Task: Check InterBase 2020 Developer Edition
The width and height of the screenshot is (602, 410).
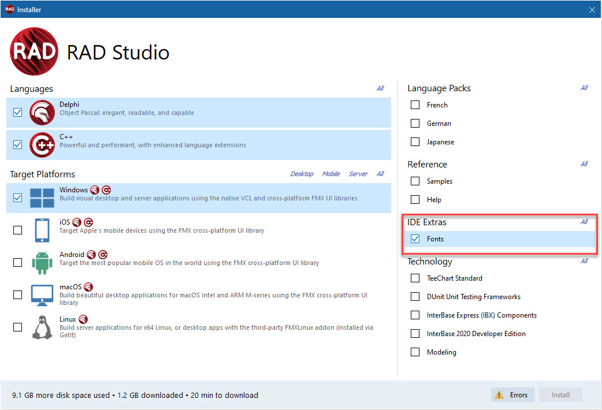Action: (x=415, y=333)
